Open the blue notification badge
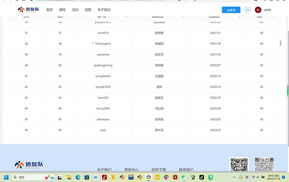This screenshot has width=289, height=182. pos(284,177)
